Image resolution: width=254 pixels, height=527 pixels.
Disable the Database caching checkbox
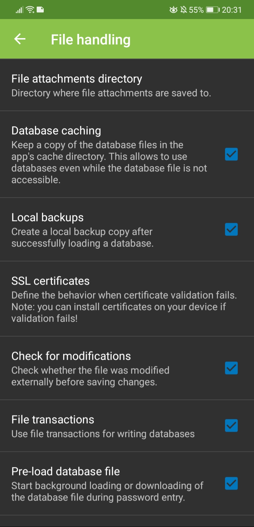click(231, 155)
